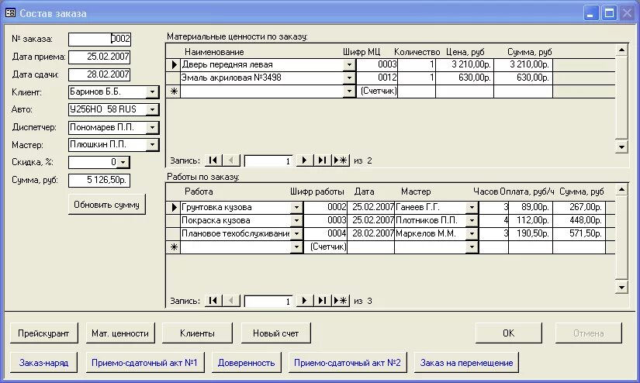Open the Диспетчер dropdown
Image resolution: width=640 pixels, height=383 pixels.
[152, 127]
